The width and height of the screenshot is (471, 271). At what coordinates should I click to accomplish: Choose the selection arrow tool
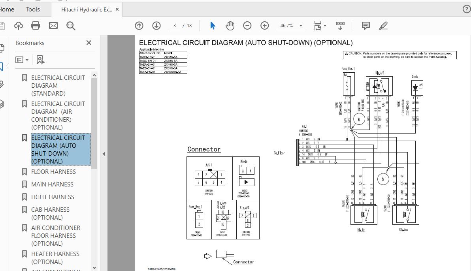213,26
